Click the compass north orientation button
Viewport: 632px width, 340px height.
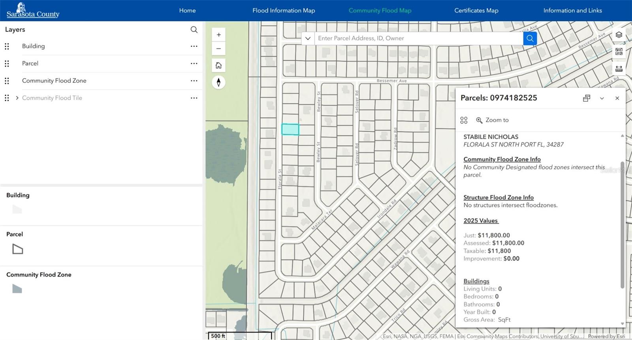(x=218, y=82)
